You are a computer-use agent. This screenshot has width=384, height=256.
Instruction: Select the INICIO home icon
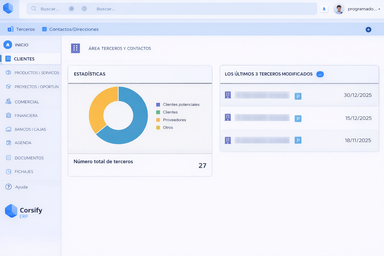click(8, 45)
